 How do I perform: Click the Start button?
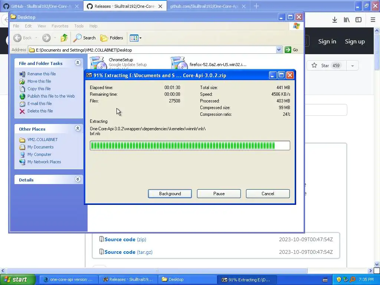pos(17,280)
